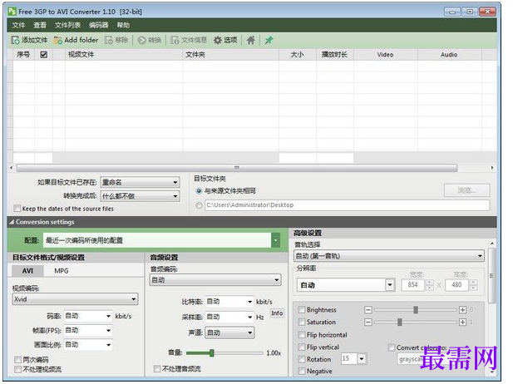The width and height of the screenshot is (513, 384).
Task: Enable the Saturation checkbox
Action: (x=302, y=322)
